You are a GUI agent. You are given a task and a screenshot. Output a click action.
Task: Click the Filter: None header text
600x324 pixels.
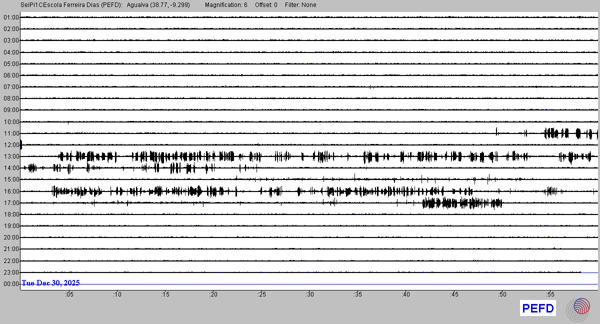tap(300, 5)
